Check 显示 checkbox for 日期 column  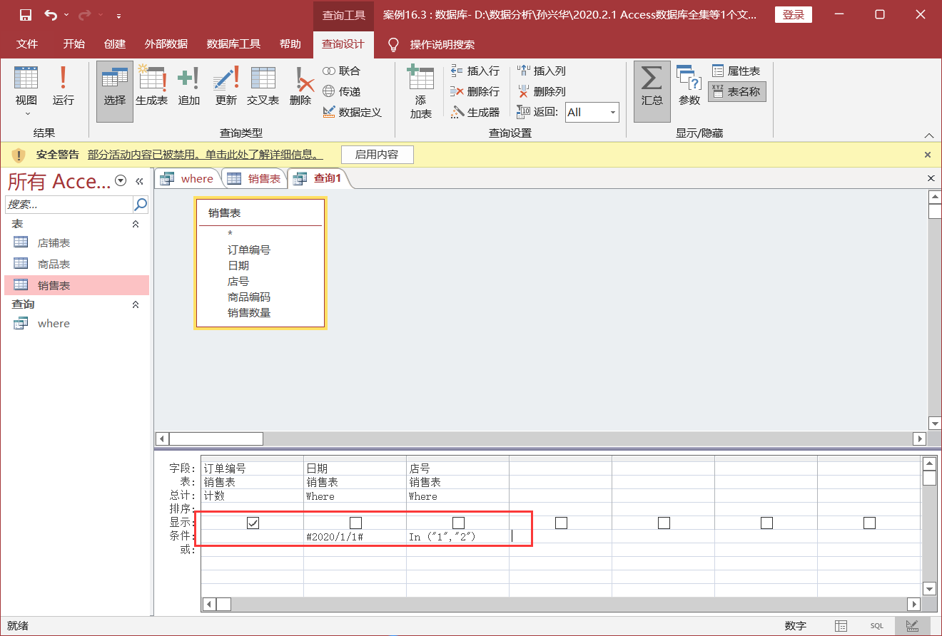pos(355,523)
